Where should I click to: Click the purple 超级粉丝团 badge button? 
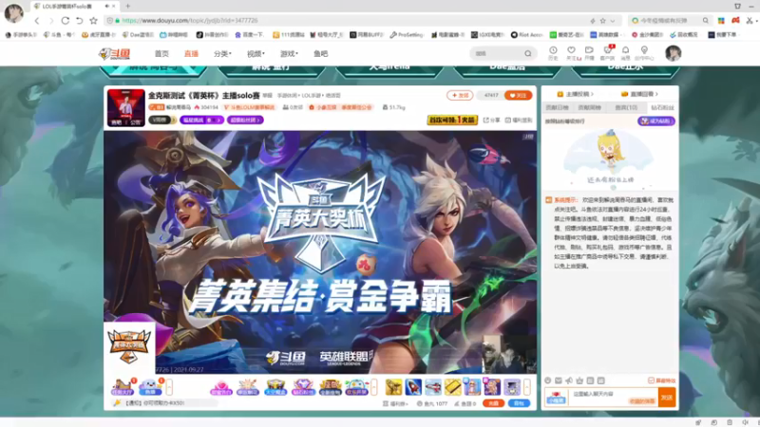click(x=245, y=120)
